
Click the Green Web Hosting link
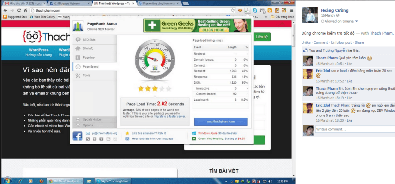[221, 138]
